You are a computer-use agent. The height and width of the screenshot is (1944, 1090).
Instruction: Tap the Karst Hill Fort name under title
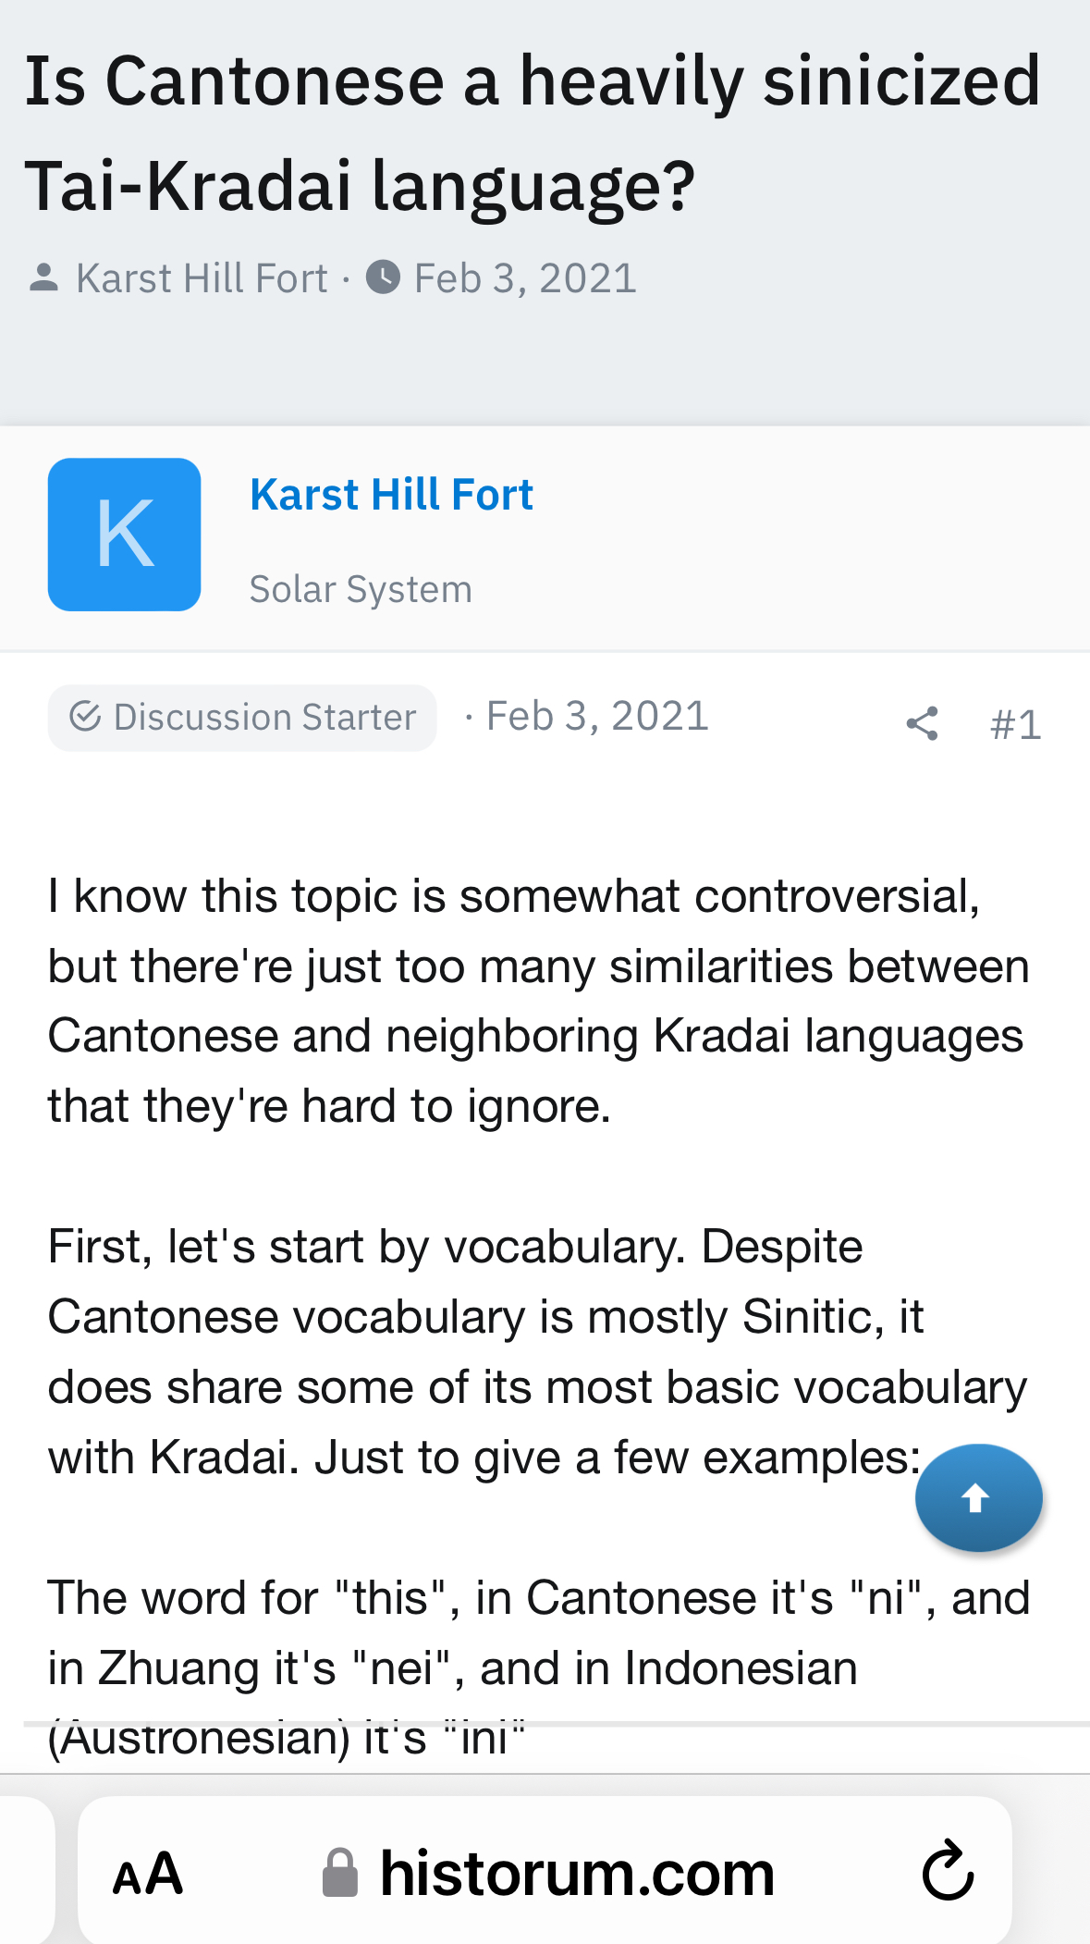pyautogui.click(x=202, y=278)
